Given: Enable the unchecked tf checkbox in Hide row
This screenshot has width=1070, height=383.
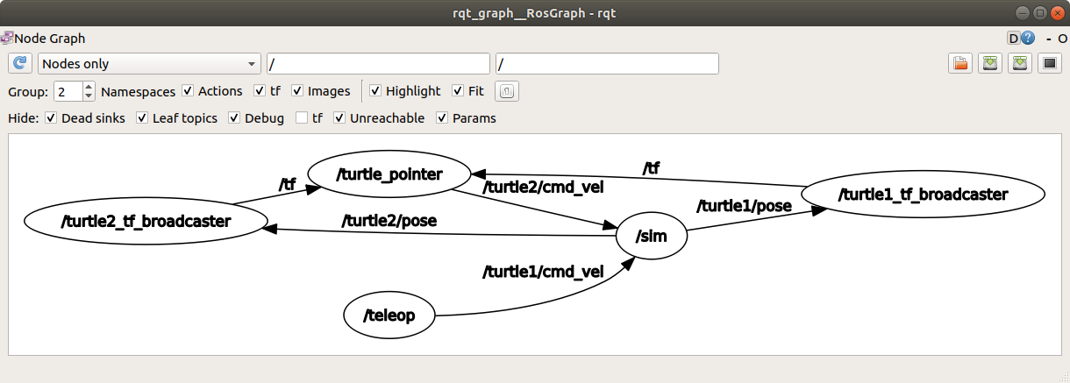Looking at the screenshot, I should (x=302, y=118).
